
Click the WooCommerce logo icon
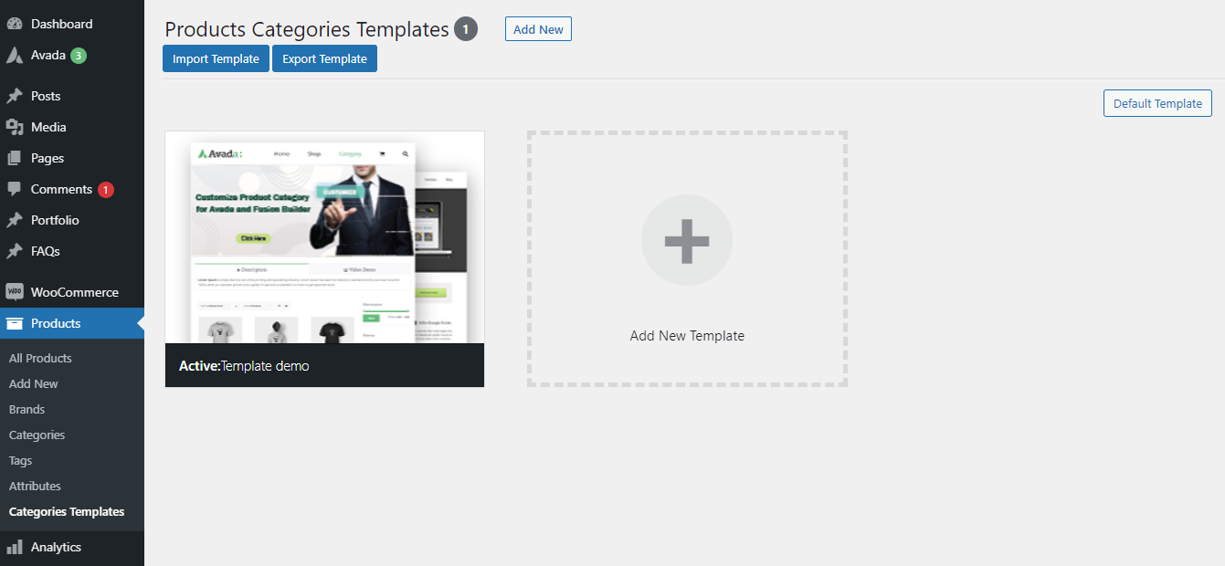[x=15, y=292]
